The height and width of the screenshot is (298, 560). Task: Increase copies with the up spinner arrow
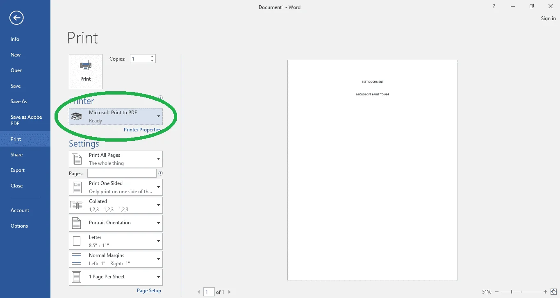point(153,57)
